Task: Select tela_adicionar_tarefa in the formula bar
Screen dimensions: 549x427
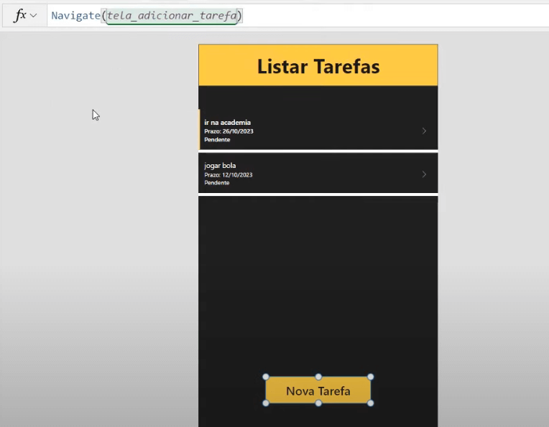Action: coord(172,16)
